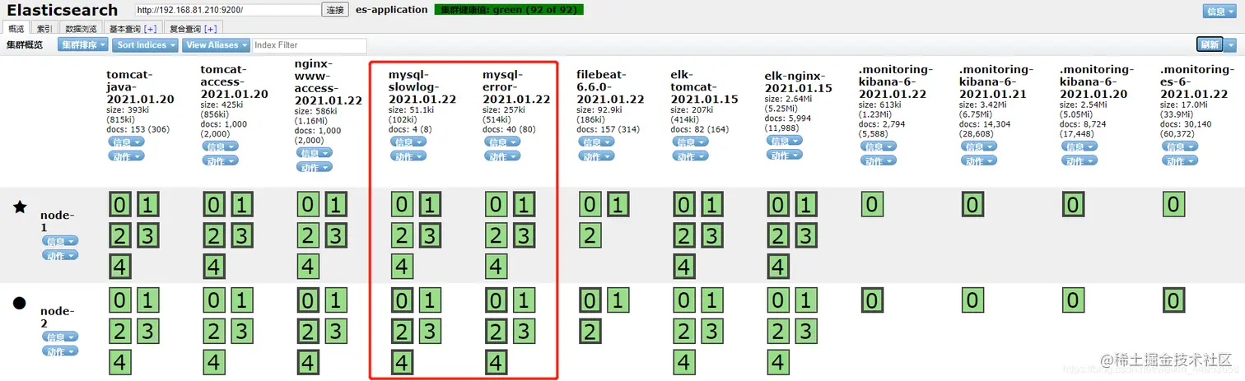This screenshot has height=381, width=1245.
Task: Open the 集群排序 dropdown
Action: [82, 45]
